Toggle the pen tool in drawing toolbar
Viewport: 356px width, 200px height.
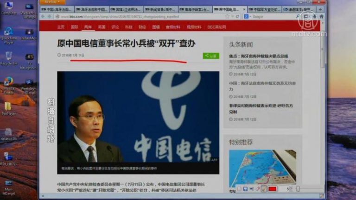264,189
